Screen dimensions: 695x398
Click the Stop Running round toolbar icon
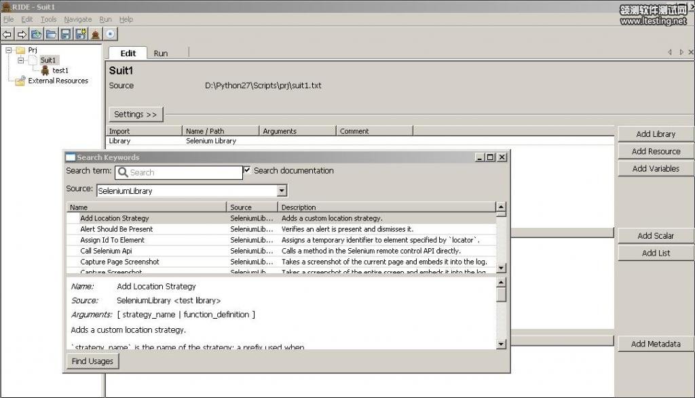pyautogui.click(x=111, y=34)
